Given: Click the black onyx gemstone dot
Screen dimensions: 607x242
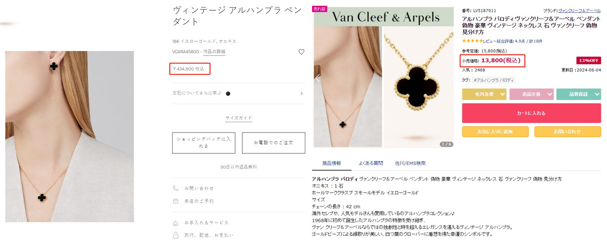Looking at the screenshot, I should [228, 94].
